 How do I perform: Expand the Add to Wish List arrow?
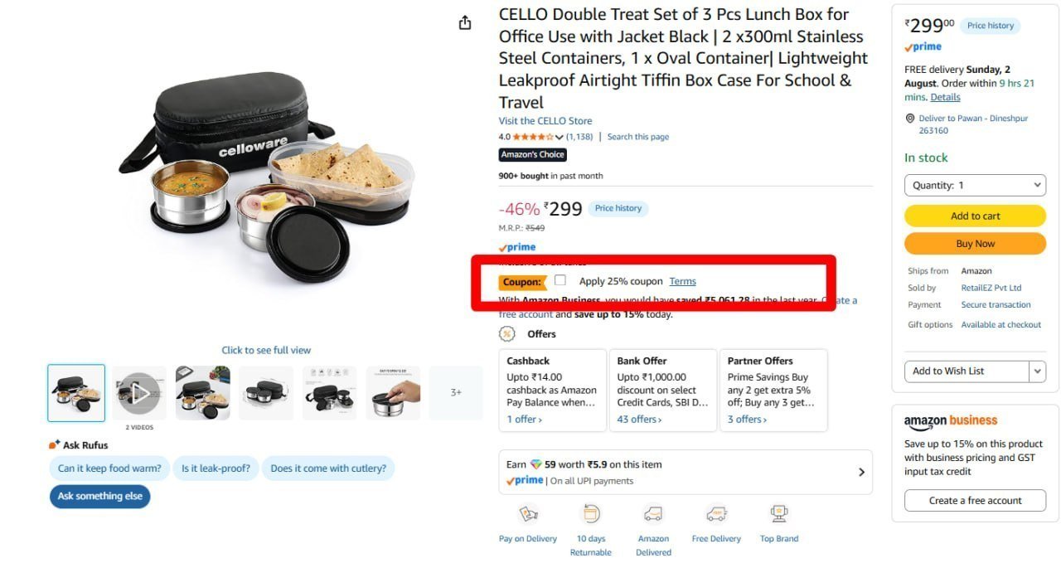[1038, 371]
